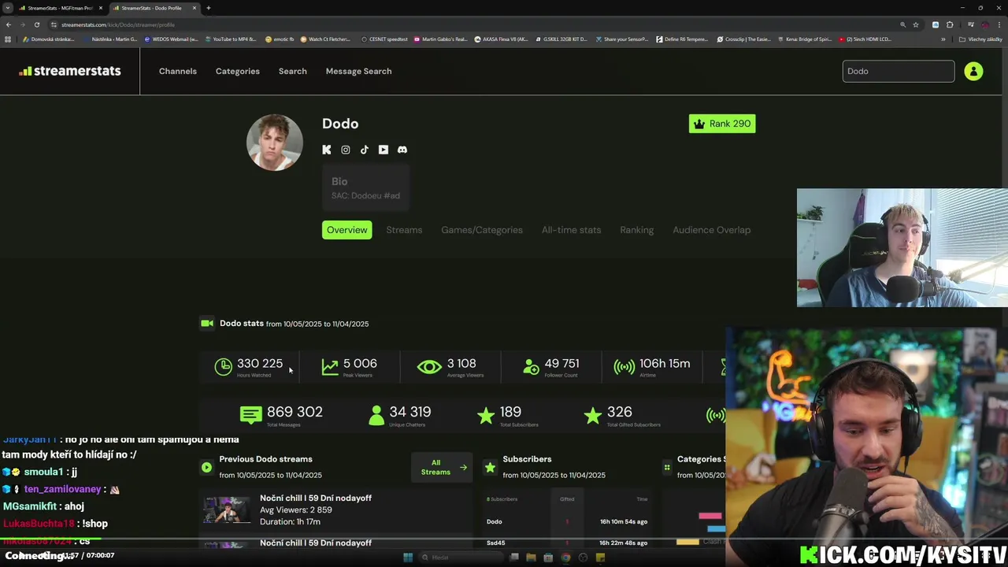
Task: Open the first Nočni chill stream thumbnail
Action: click(226, 510)
